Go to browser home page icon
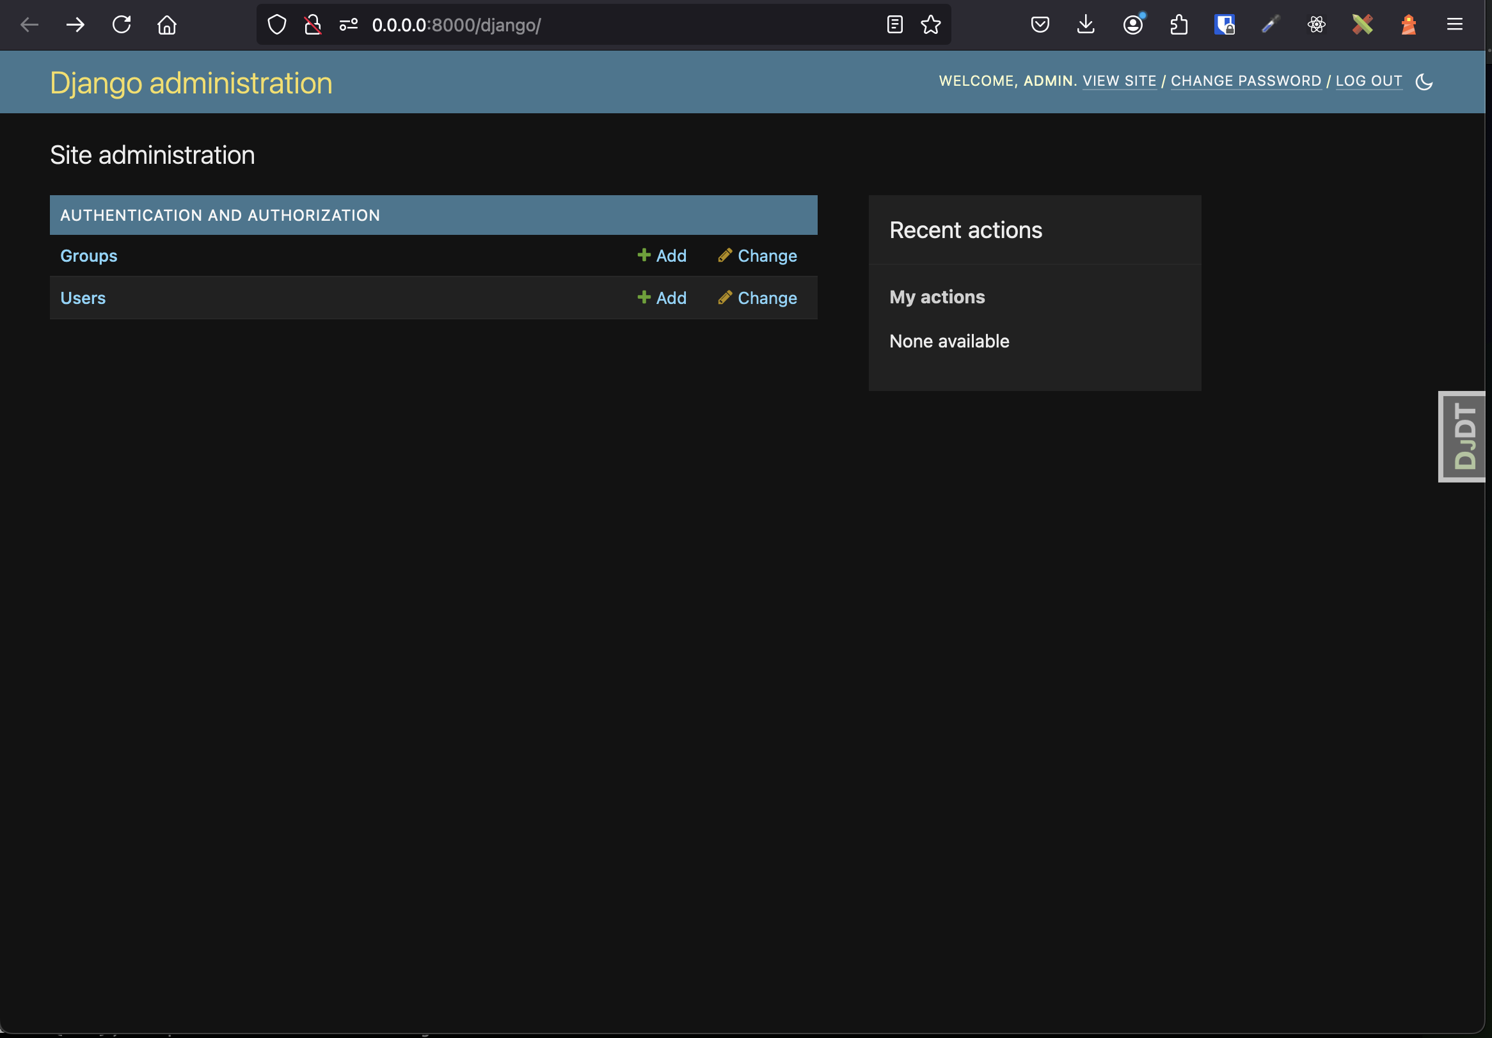Image resolution: width=1492 pixels, height=1038 pixels. 167,25
